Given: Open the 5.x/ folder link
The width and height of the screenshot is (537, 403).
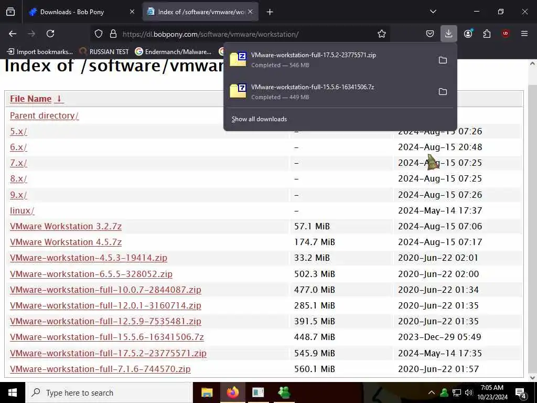Looking at the screenshot, I should [x=18, y=132].
